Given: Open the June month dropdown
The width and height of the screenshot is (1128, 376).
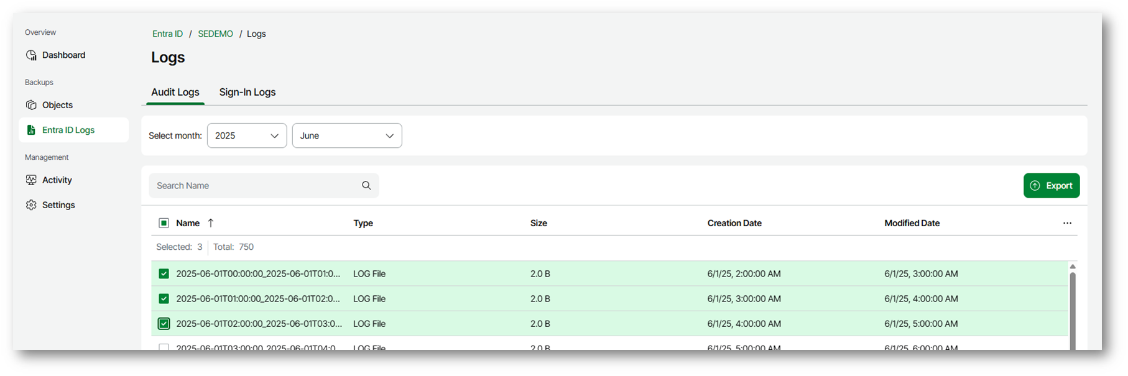Looking at the screenshot, I should point(346,135).
